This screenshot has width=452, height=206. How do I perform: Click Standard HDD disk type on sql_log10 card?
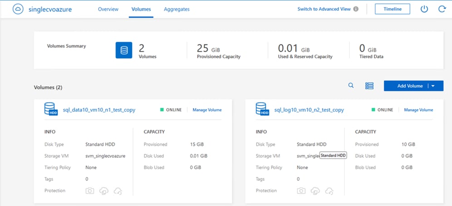(x=312, y=144)
